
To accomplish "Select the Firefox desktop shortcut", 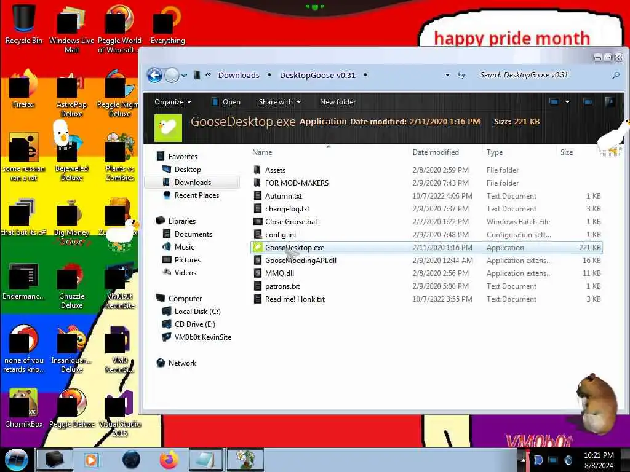I will (24, 88).
